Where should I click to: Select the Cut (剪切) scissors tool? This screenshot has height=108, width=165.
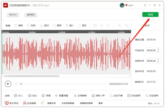point(44,25)
